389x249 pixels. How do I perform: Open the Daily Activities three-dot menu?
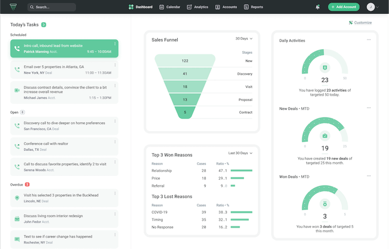369,40
